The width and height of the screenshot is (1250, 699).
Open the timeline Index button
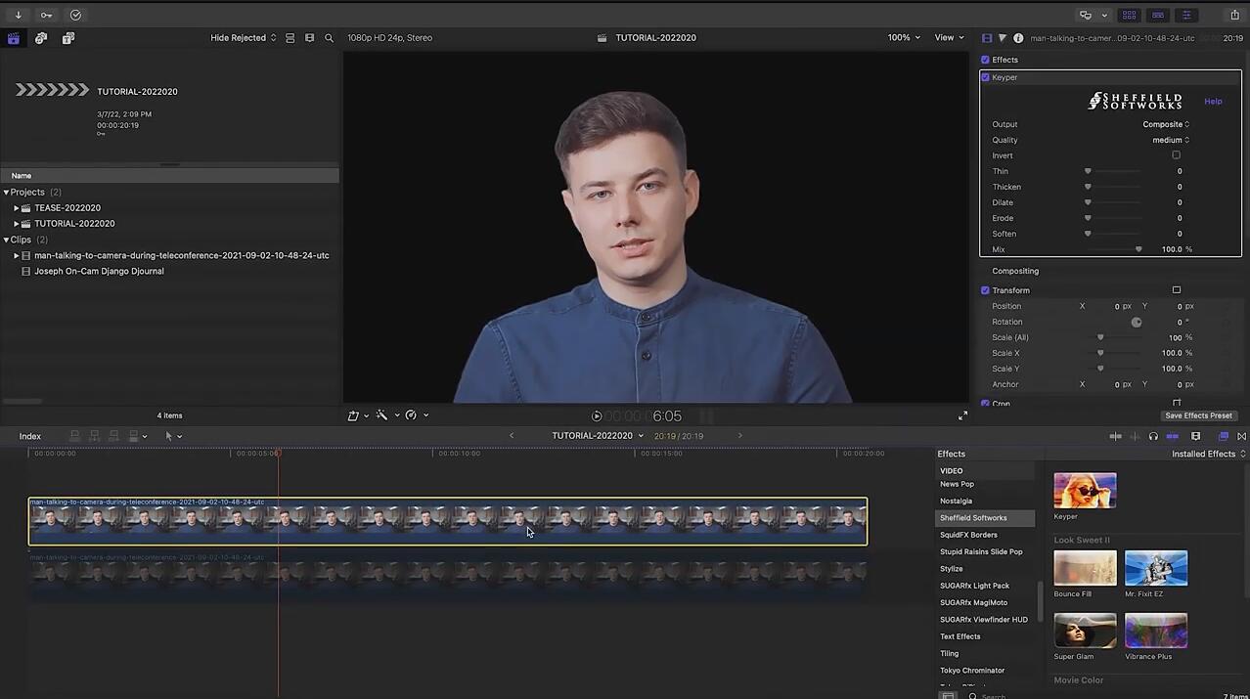[30, 436]
